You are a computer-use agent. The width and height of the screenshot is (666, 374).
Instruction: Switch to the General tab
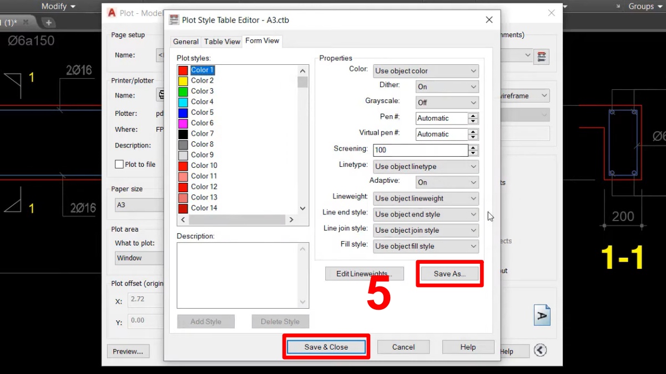tap(186, 42)
